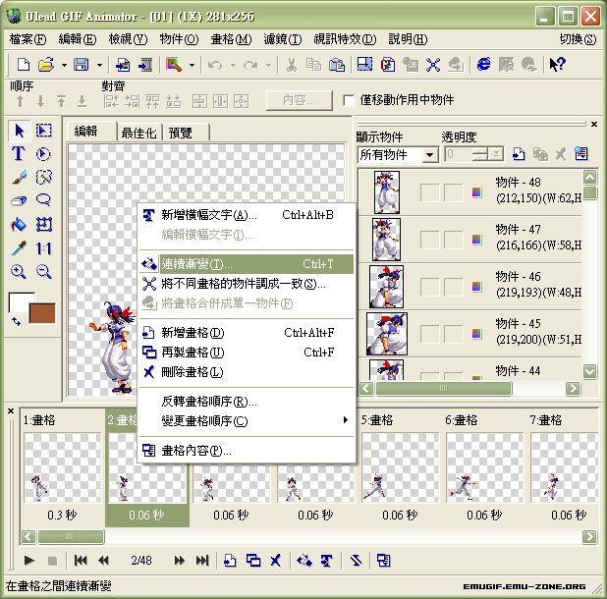Click the transparency value input field

(459, 154)
